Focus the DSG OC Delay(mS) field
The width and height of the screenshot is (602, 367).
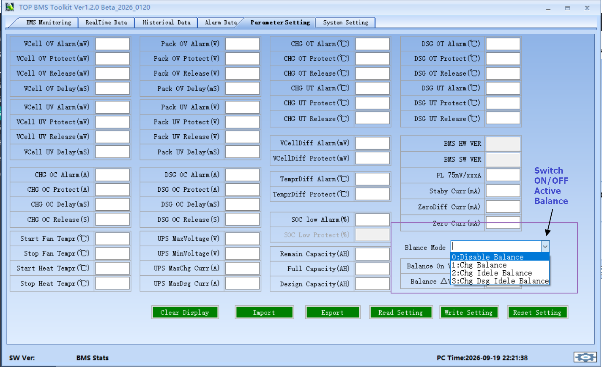(x=243, y=204)
